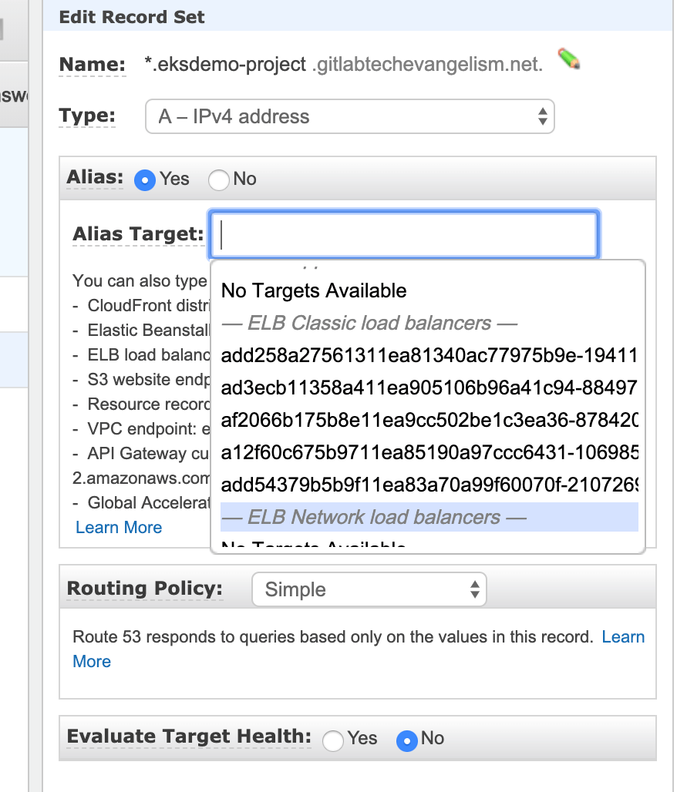Open the Learn More link about alias targets
The image size is (677, 792).
[x=118, y=527]
